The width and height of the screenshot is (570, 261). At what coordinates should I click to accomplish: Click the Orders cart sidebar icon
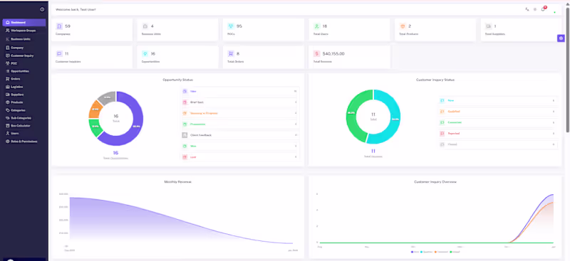click(x=8, y=79)
